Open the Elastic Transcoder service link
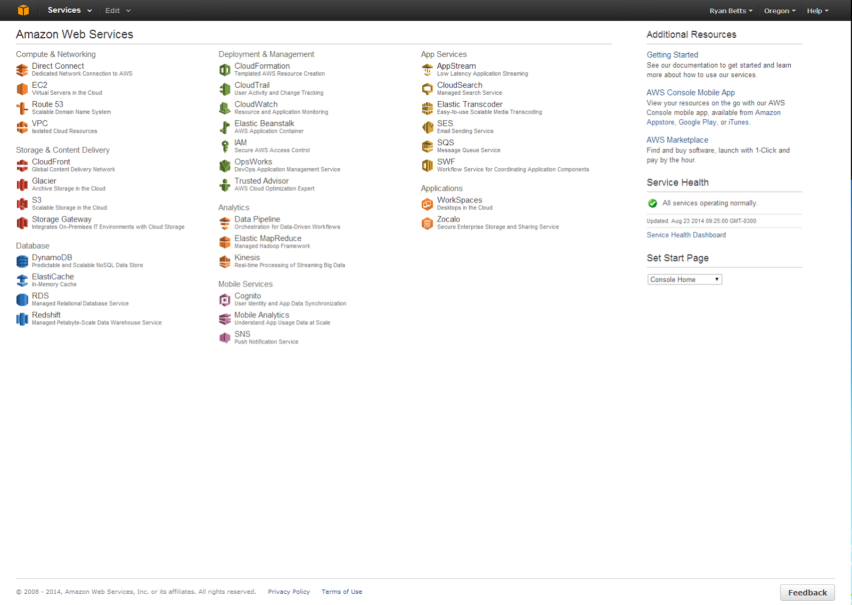The height and width of the screenshot is (605, 852). pos(470,104)
